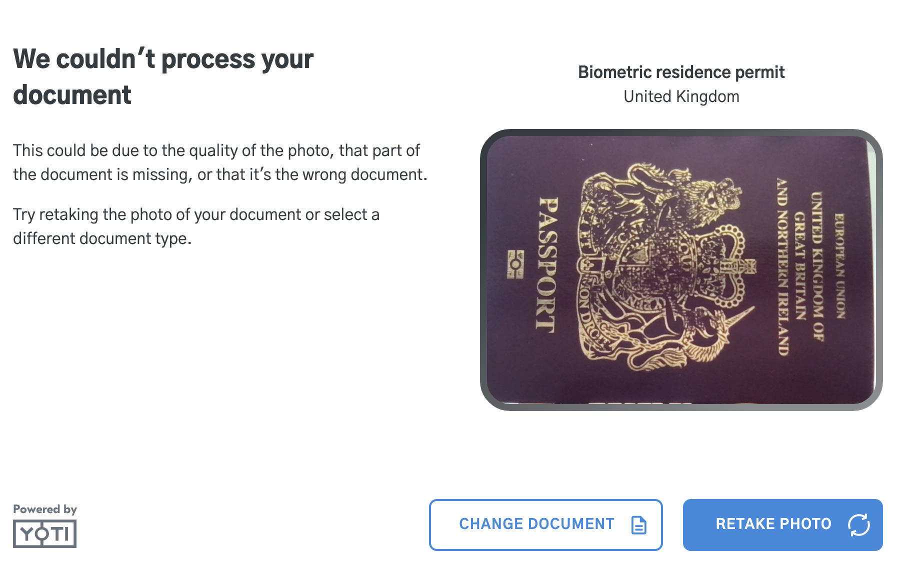Viewport: 901px width, 571px height.
Task: Click the 'Try retaking the photo' paragraph
Action: (196, 226)
